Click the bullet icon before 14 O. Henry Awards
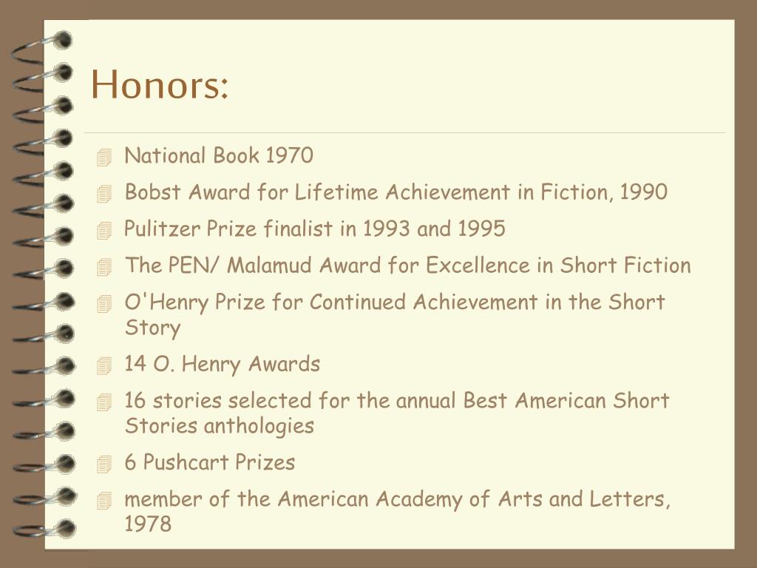Image resolution: width=757 pixels, height=568 pixels. 103,366
